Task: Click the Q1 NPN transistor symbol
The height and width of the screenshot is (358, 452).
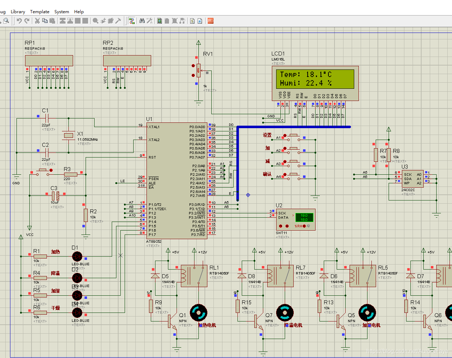Action: [x=173, y=321]
